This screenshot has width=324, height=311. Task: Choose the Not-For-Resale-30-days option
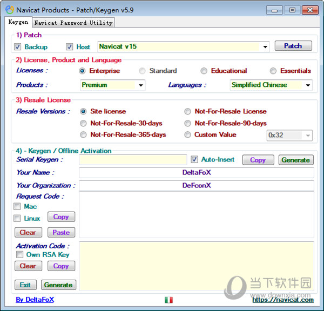tap(83, 123)
